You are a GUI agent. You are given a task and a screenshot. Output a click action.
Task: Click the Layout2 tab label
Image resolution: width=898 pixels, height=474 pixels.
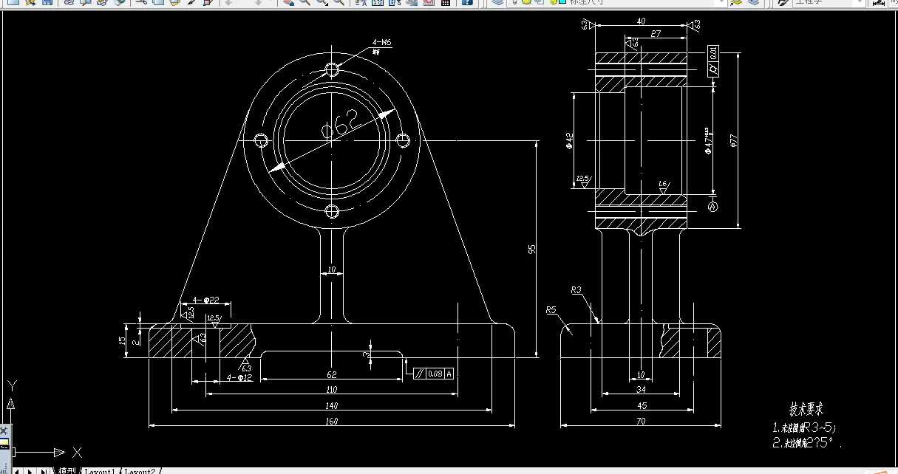[140, 470]
